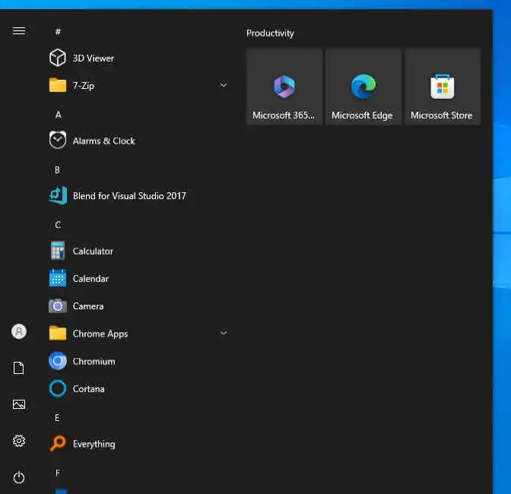
Task: Expand the Start menu hamburger button
Action: click(x=19, y=31)
